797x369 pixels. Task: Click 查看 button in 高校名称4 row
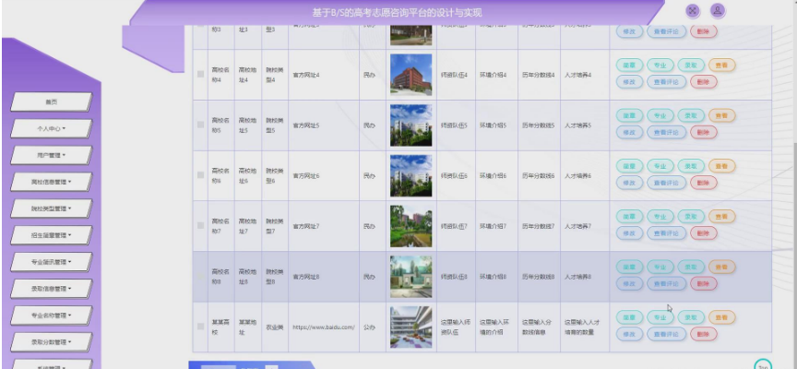721,65
